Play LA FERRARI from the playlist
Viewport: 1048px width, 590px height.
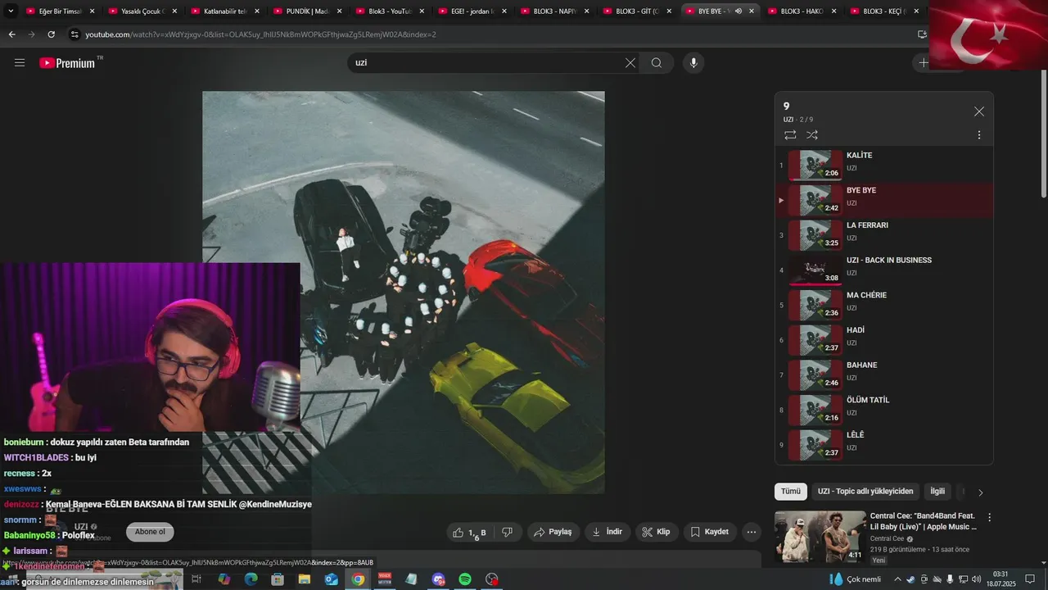coord(884,235)
